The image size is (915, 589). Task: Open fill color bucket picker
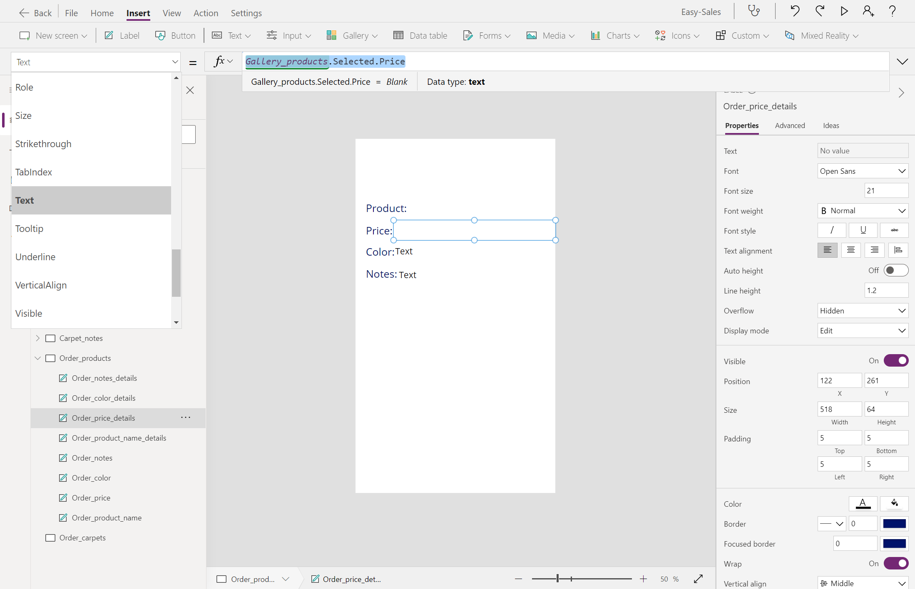pyautogui.click(x=894, y=504)
